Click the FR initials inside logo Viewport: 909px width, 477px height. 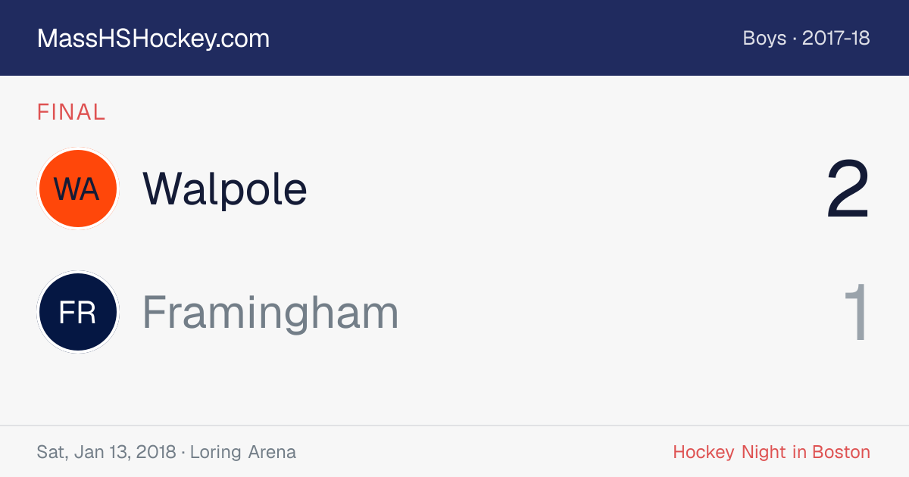[x=77, y=313]
